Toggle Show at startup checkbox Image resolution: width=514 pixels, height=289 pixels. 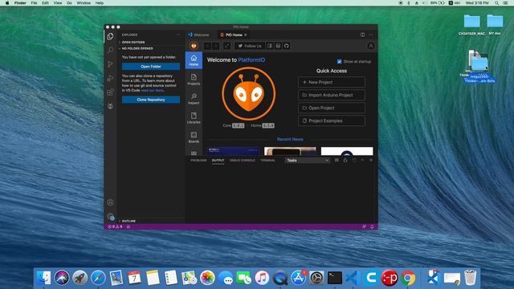(x=339, y=62)
